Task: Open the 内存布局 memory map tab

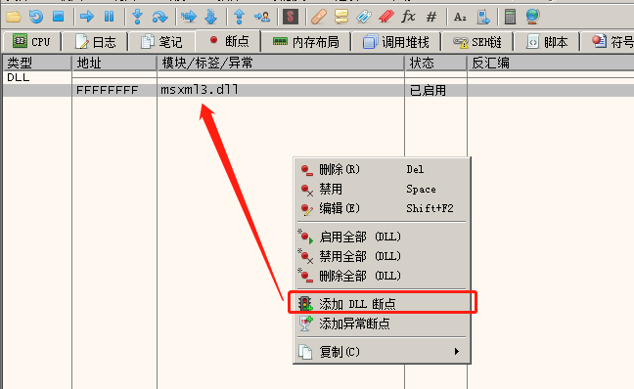Action: (x=306, y=42)
